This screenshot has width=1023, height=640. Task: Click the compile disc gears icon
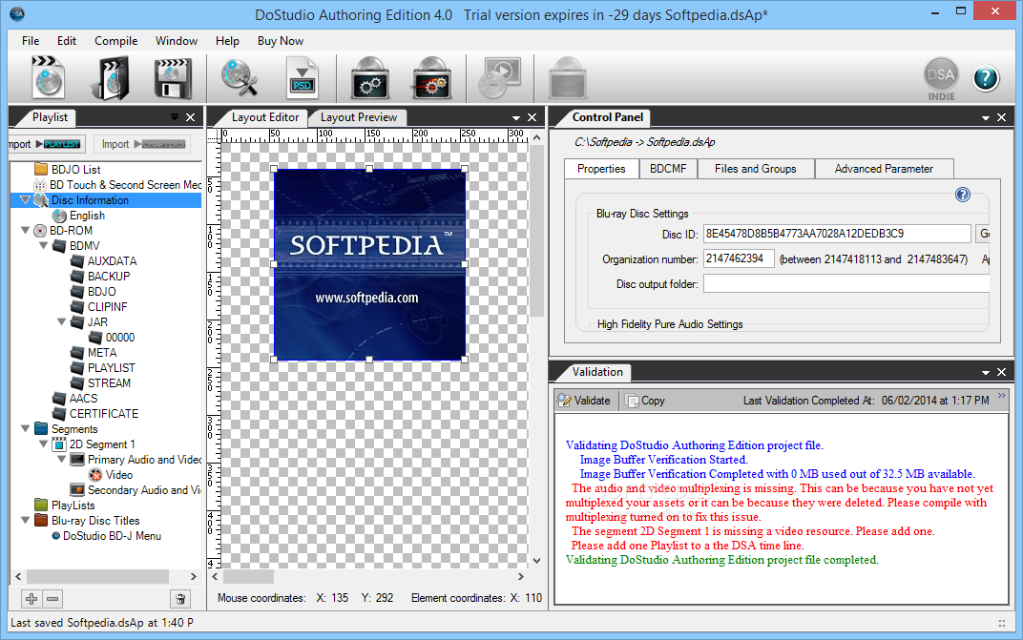click(370, 78)
